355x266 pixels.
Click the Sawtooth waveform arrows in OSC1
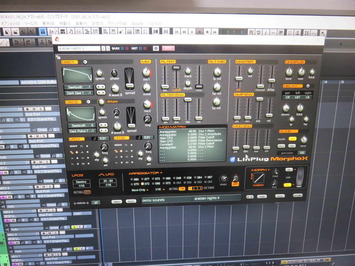point(100,87)
